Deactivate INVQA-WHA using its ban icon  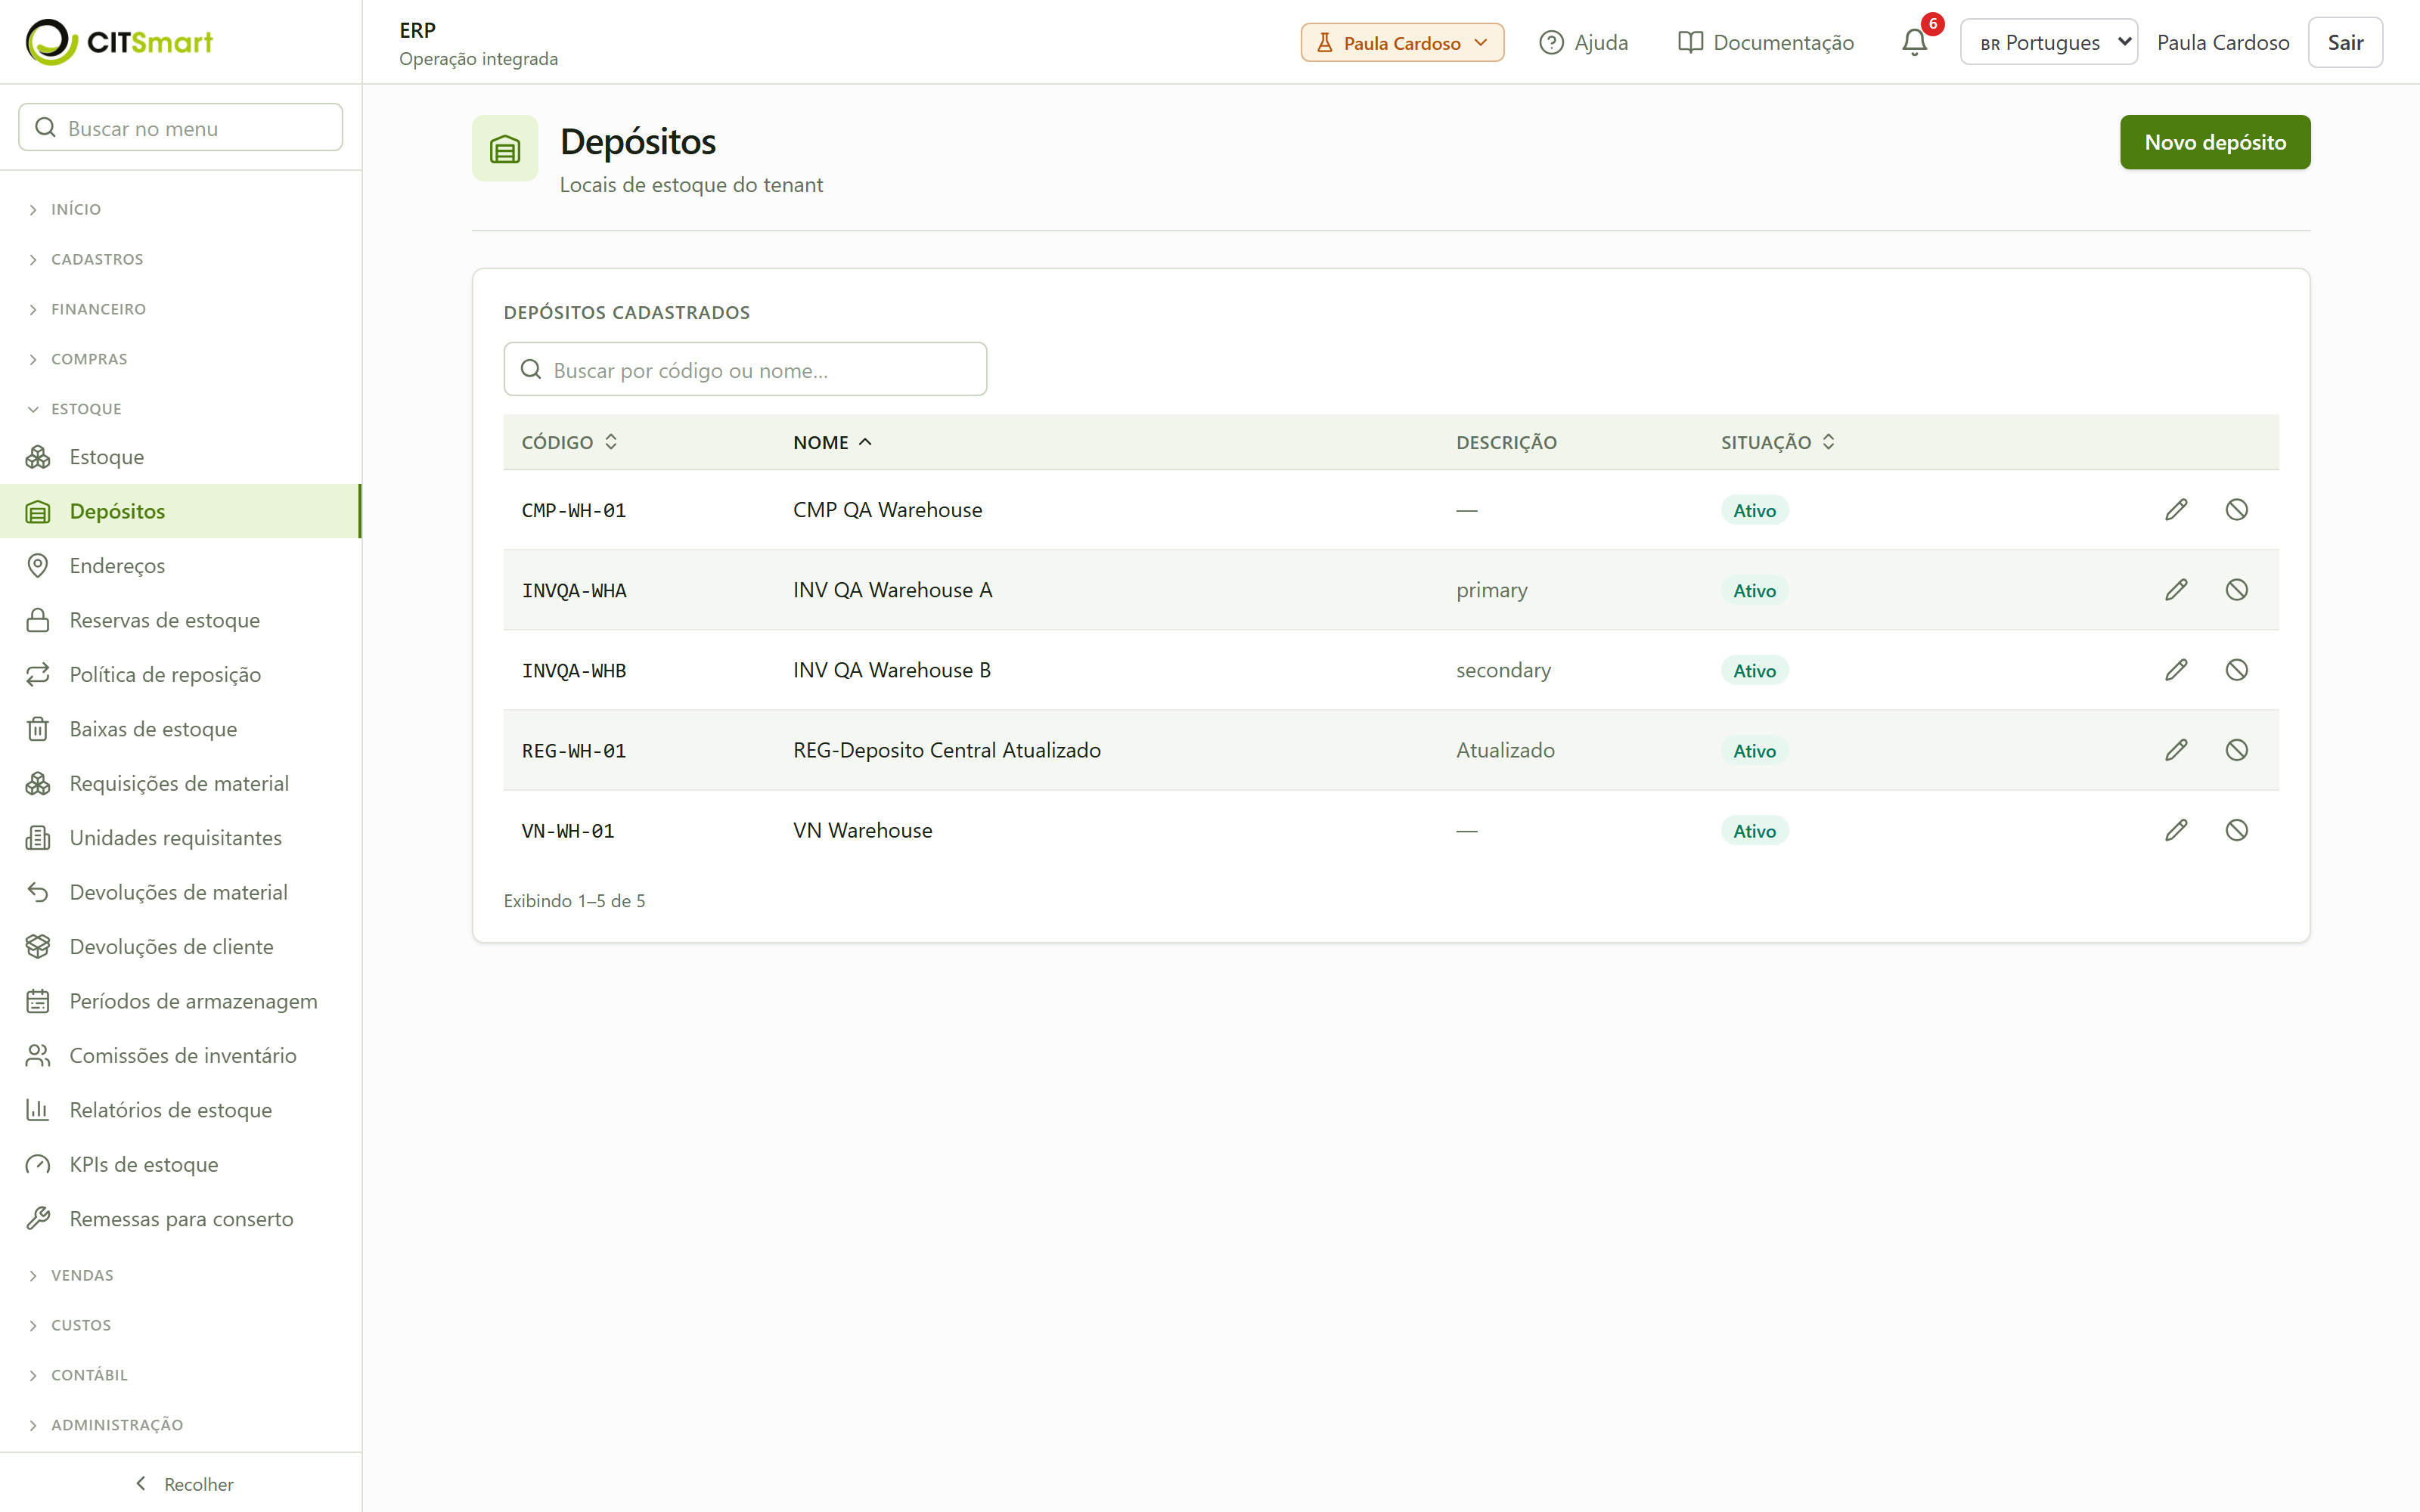(2237, 590)
